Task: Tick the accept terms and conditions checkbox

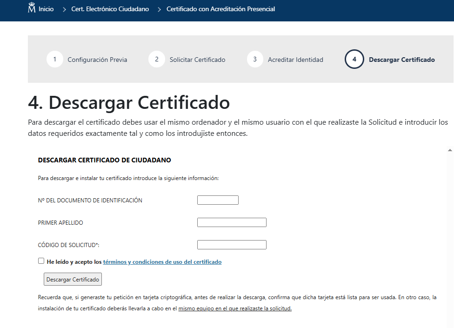Action: [41, 261]
